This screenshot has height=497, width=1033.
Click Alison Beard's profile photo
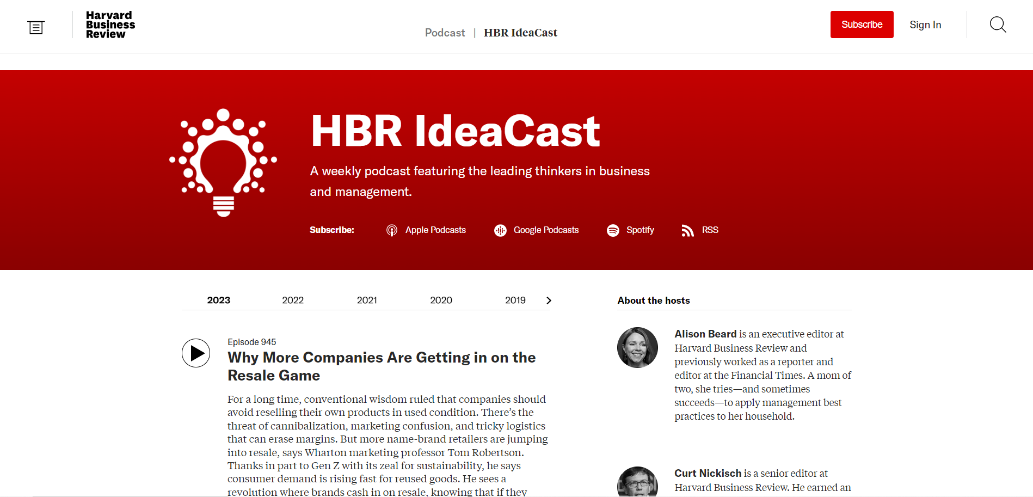[637, 347]
